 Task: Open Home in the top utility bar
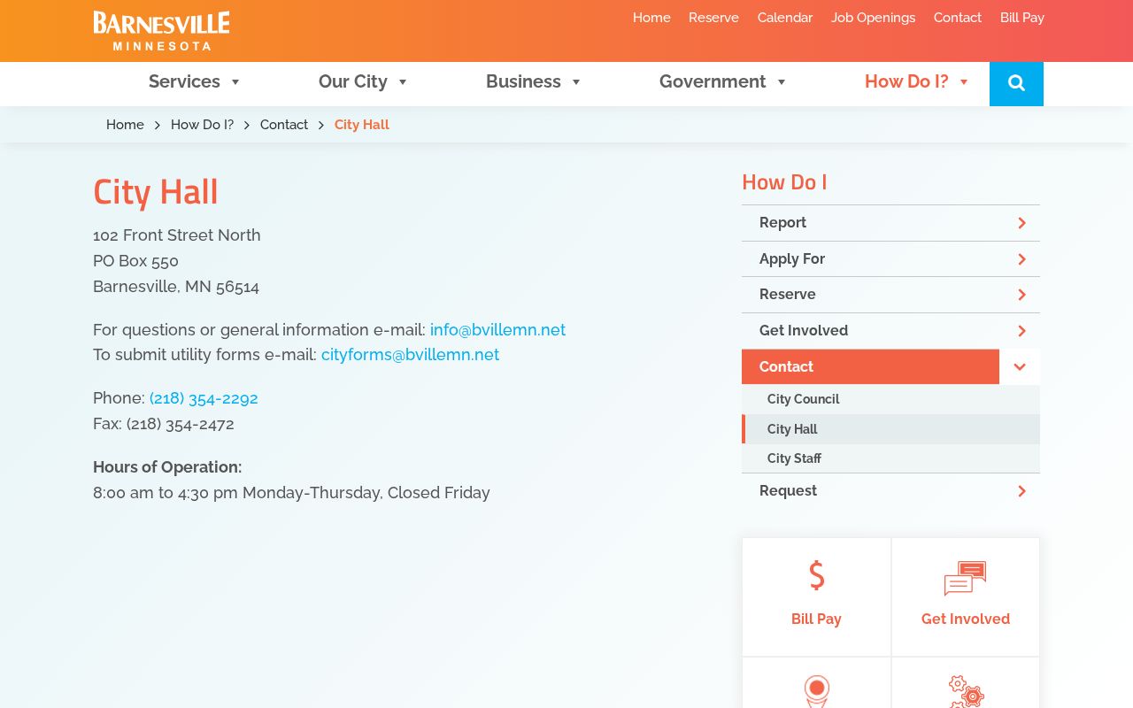tap(651, 18)
